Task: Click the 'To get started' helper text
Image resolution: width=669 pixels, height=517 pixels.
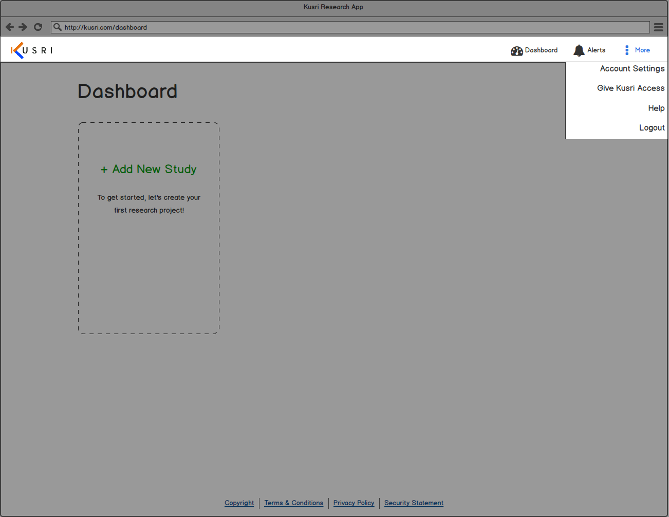Action: coord(149,204)
